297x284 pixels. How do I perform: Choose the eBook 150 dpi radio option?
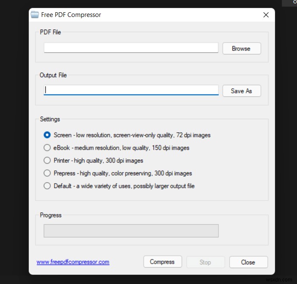(x=47, y=148)
